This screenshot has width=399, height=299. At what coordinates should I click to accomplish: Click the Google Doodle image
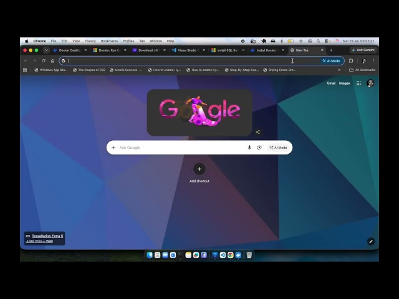point(199,112)
